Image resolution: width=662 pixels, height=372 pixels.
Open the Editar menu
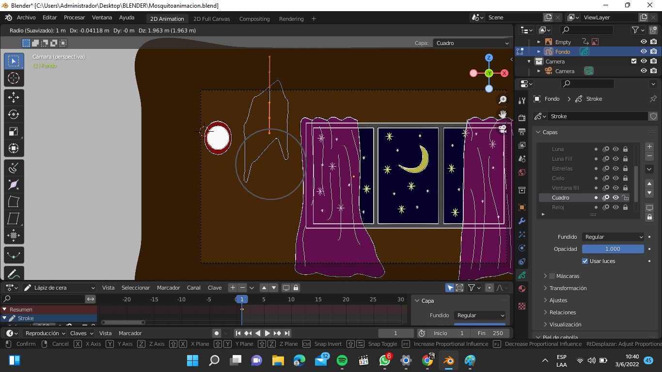[49, 17]
